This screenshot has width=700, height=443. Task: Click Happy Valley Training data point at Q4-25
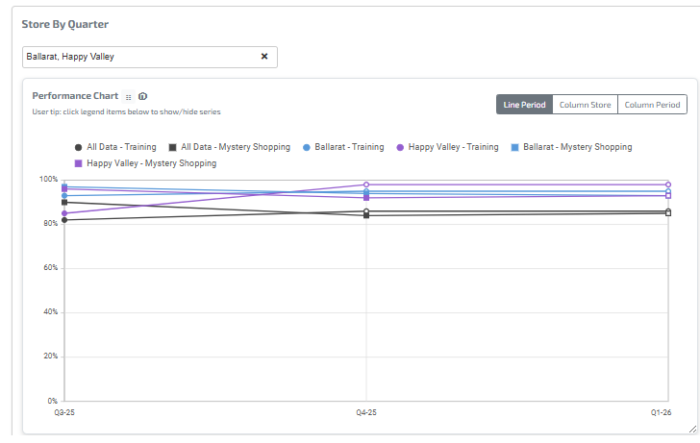coord(366,185)
